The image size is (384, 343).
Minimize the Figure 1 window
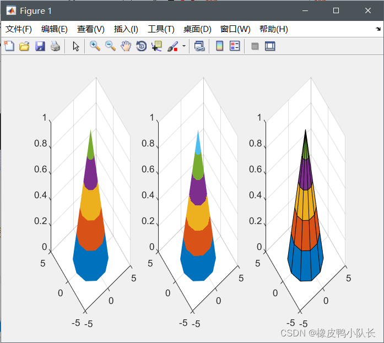(x=305, y=10)
